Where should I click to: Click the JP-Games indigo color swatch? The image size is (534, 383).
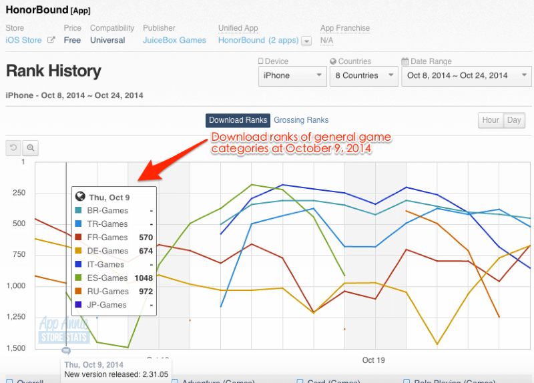[x=78, y=304]
